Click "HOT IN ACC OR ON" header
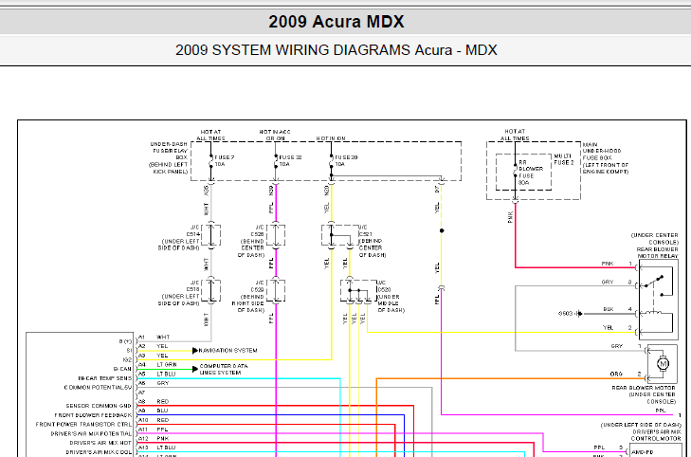The width and height of the screenshot is (691, 457). click(275, 135)
